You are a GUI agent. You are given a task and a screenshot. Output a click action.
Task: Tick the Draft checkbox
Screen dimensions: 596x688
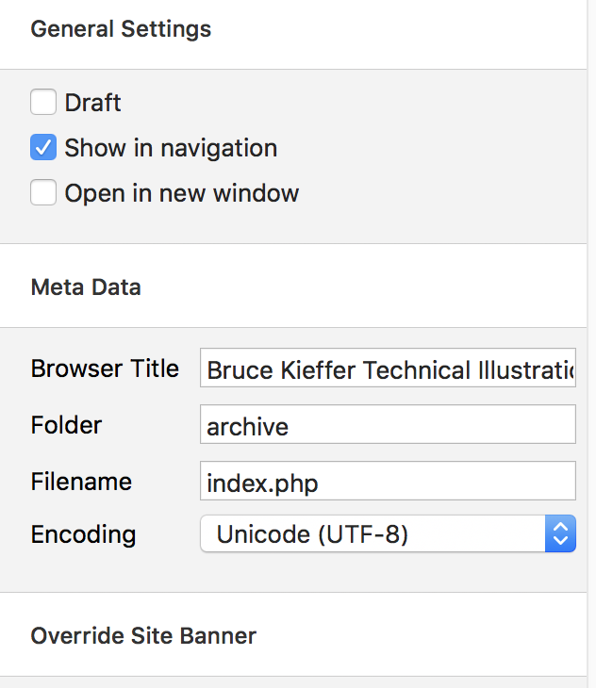(x=43, y=102)
